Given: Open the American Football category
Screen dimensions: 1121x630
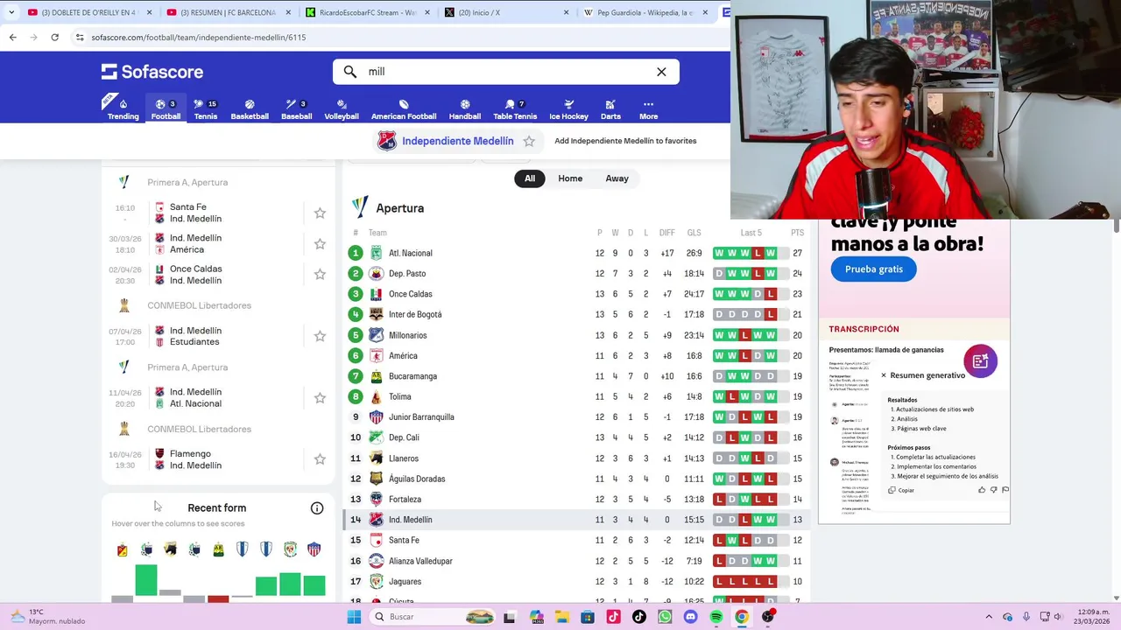Looking at the screenshot, I should 404,109.
